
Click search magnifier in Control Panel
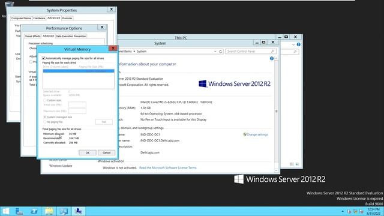coord(272,52)
